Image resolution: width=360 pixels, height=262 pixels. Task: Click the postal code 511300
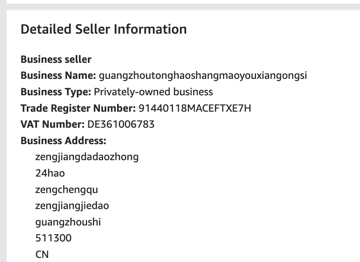(53, 238)
